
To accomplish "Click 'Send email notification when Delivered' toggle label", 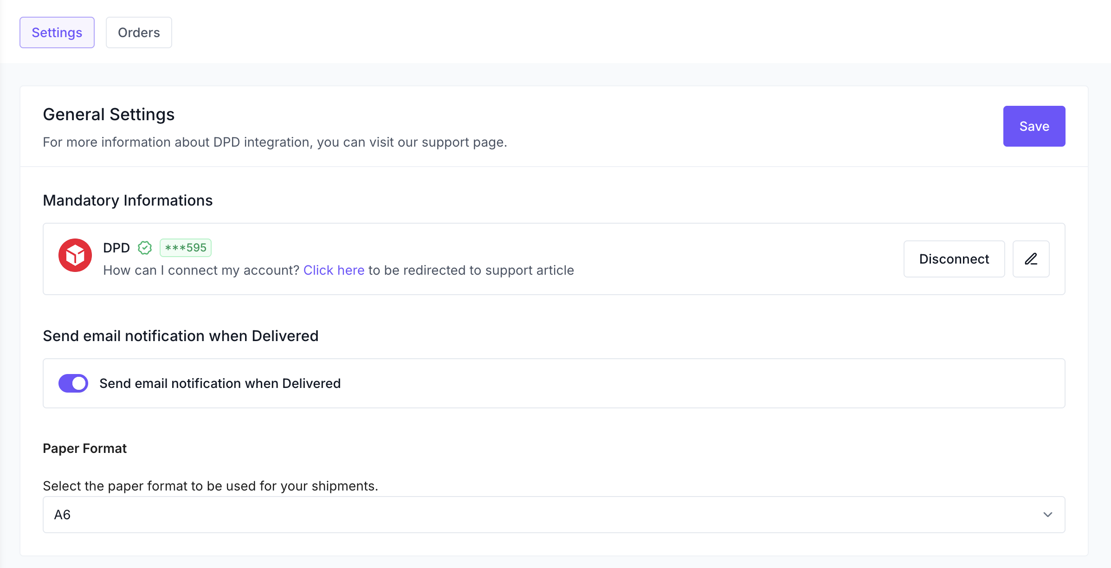I will [220, 383].
